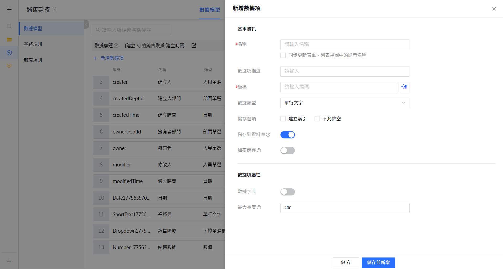This screenshot has width=503, height=269.
Task: Enable the 建立索引 checkbox
Action: [283, 119]
